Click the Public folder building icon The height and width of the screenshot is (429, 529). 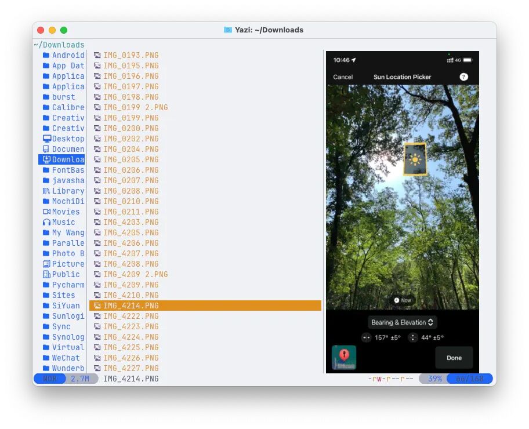[46, 274]
